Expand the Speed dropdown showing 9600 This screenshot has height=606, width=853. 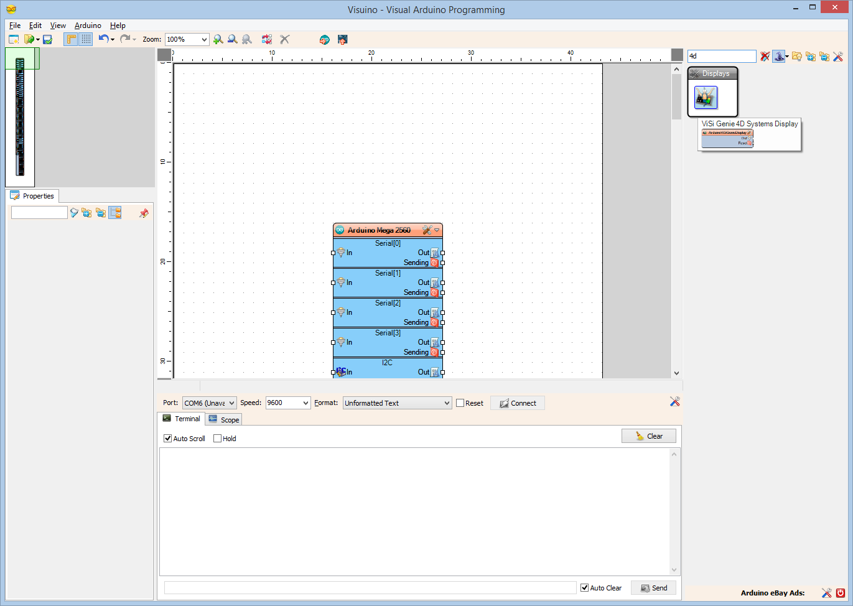point(287,403)
